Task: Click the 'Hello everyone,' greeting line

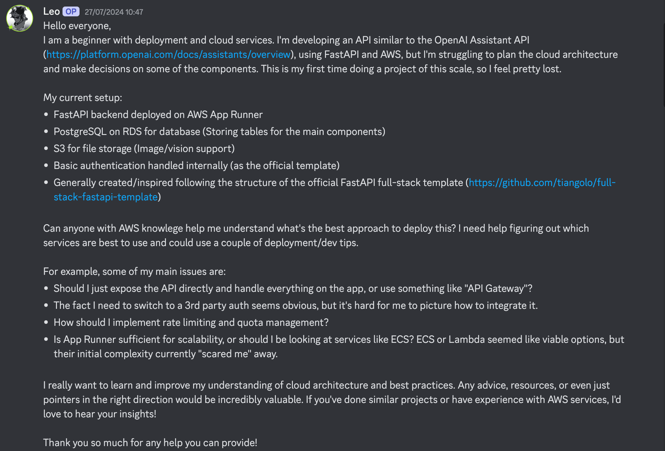Action: click(77, 25)
